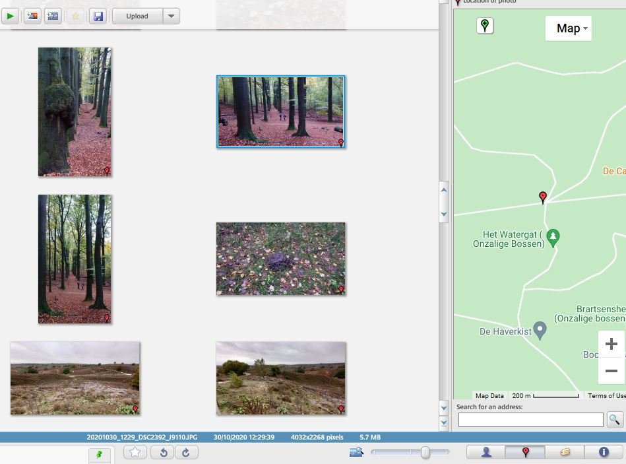Click the create movie presentation icon
Screen dimensions: 626x464
[53, 16]
